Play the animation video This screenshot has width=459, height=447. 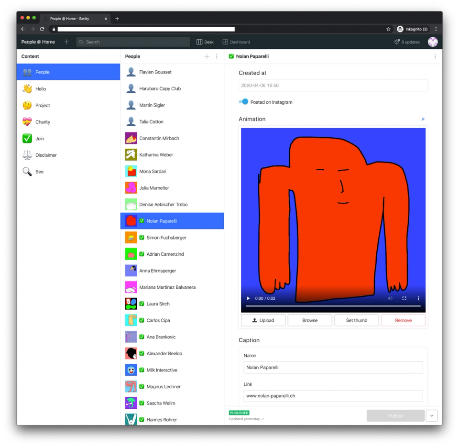248,298
